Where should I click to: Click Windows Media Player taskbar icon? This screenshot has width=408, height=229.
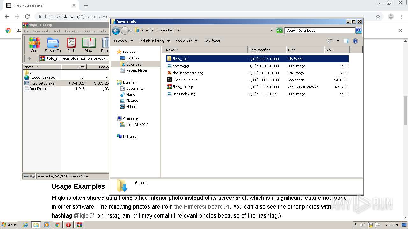point(47,225)
